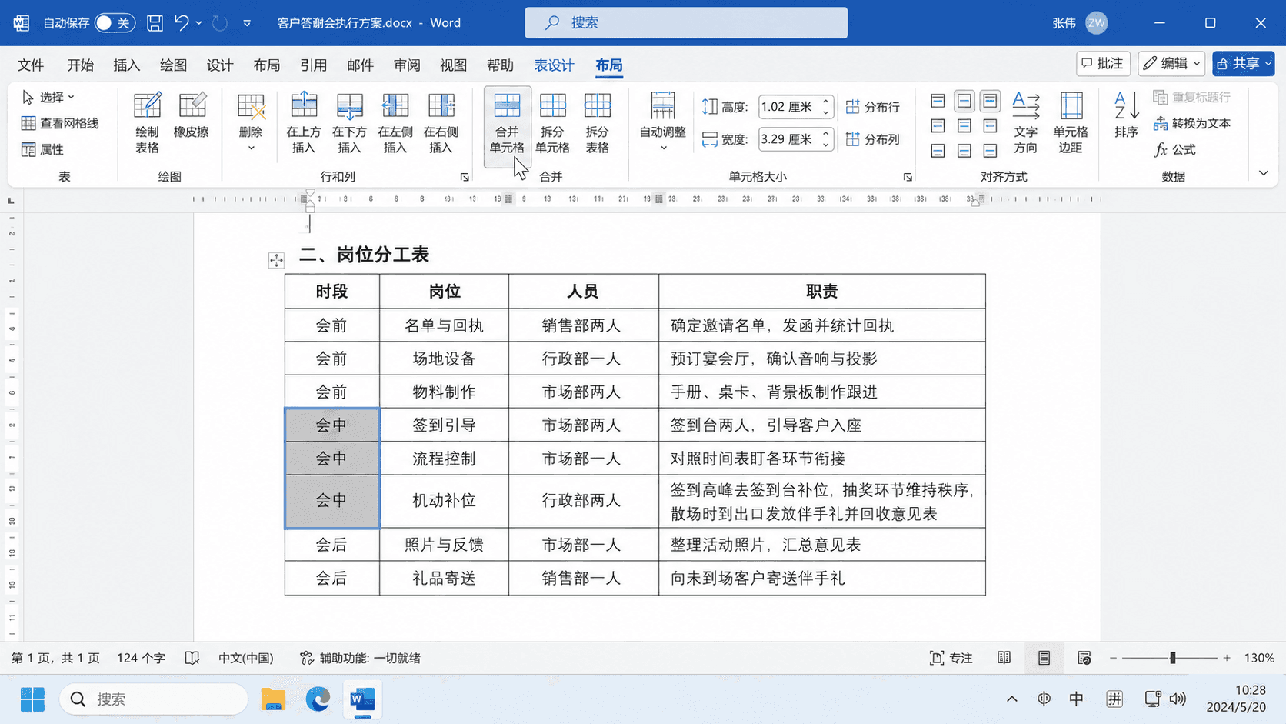The image size is (1286, 724).
Task: Click the proofing book icon in status bar
Action: tap(192, 658)
